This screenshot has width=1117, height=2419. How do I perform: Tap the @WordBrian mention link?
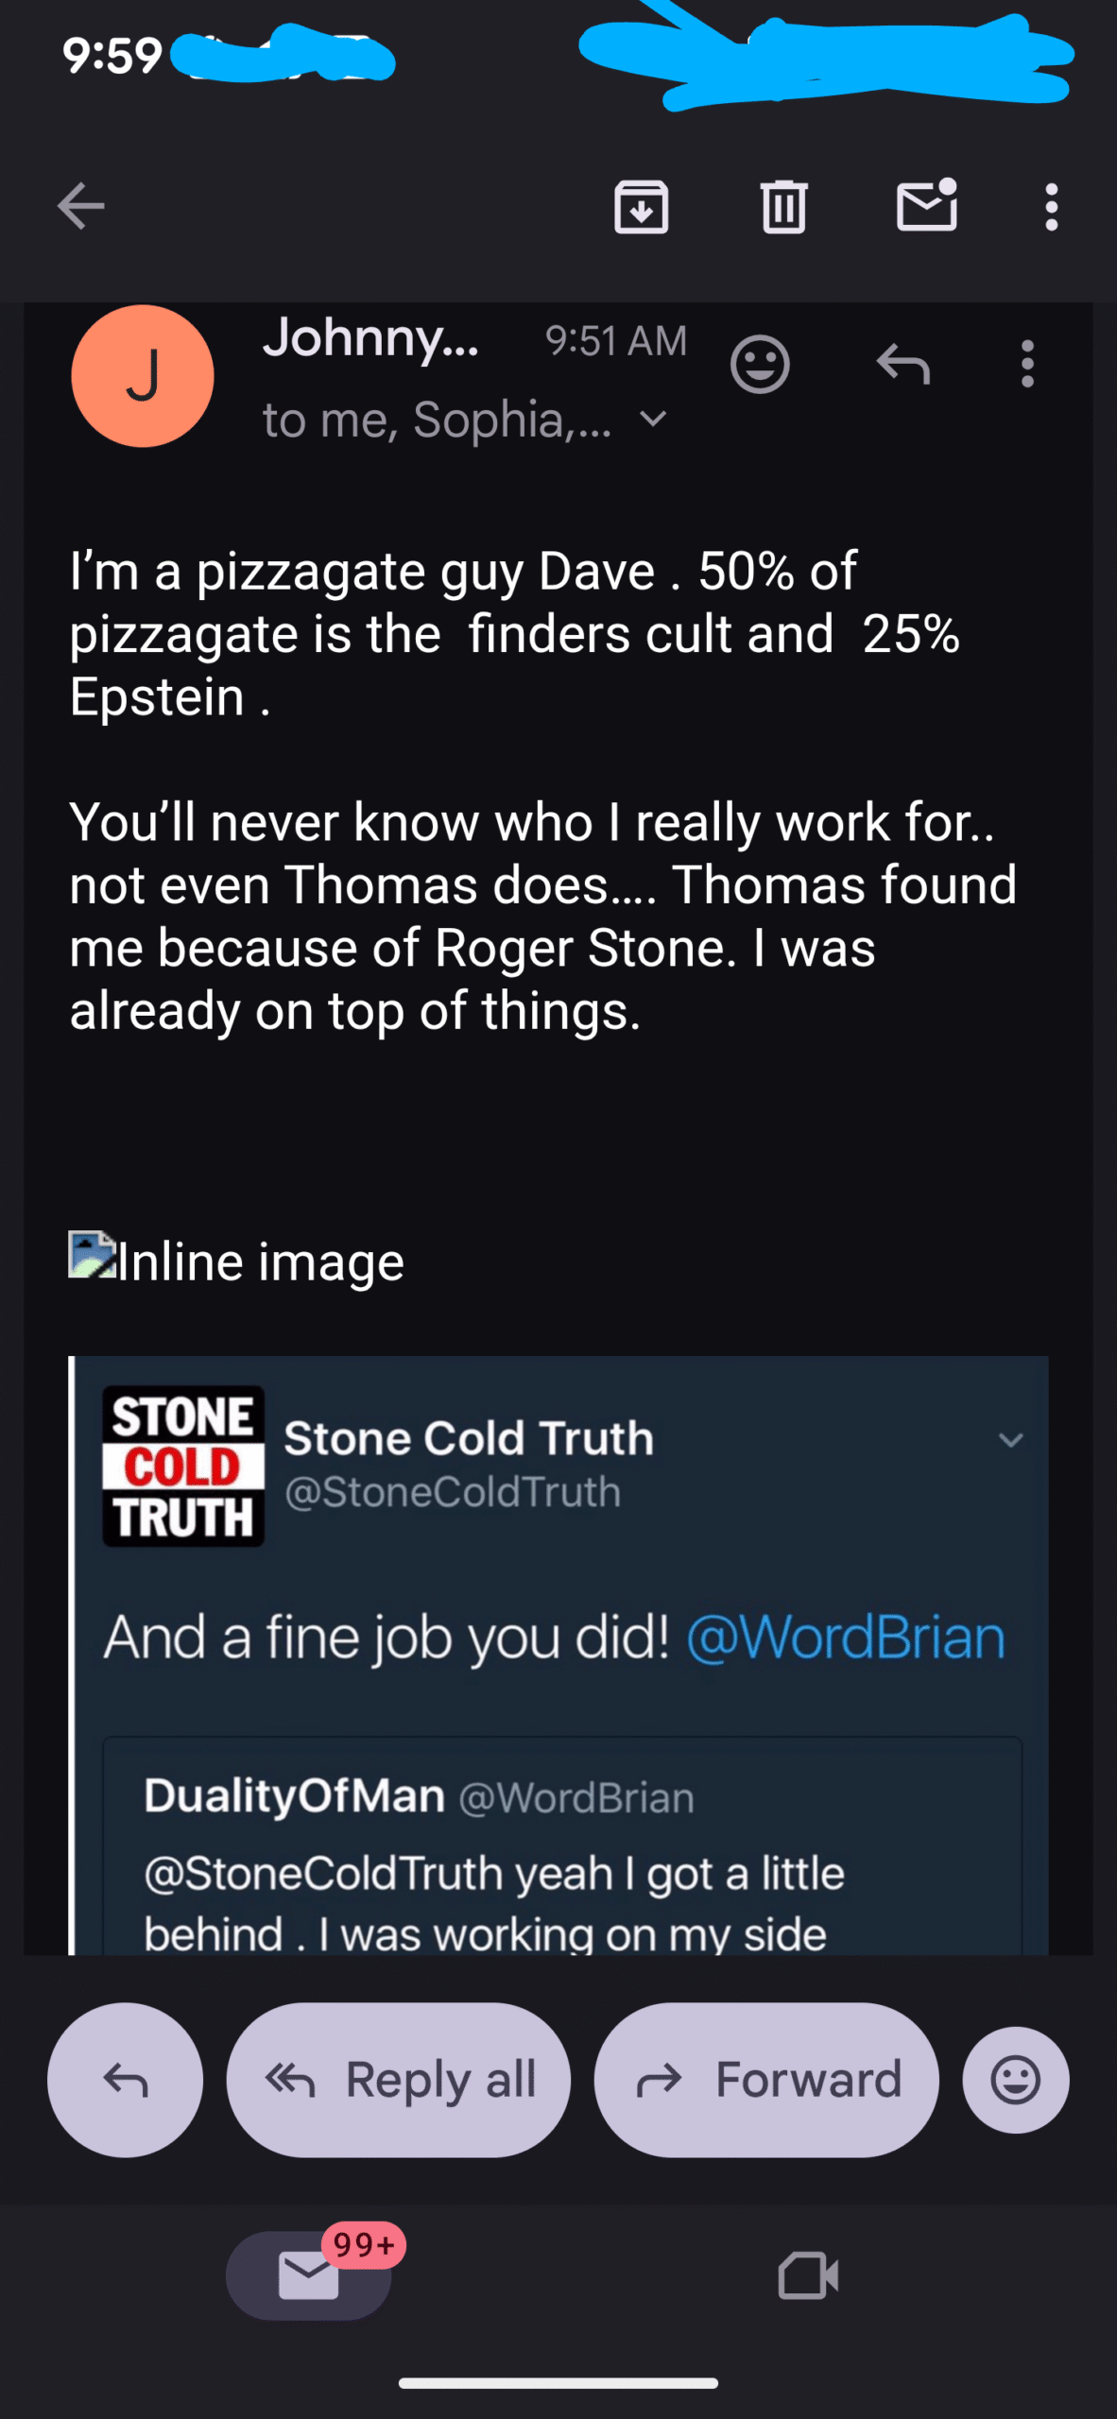tap(845, 1638)
